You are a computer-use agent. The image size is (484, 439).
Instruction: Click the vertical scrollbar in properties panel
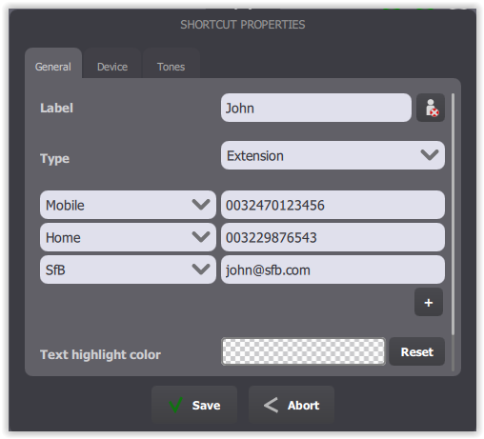453,214
